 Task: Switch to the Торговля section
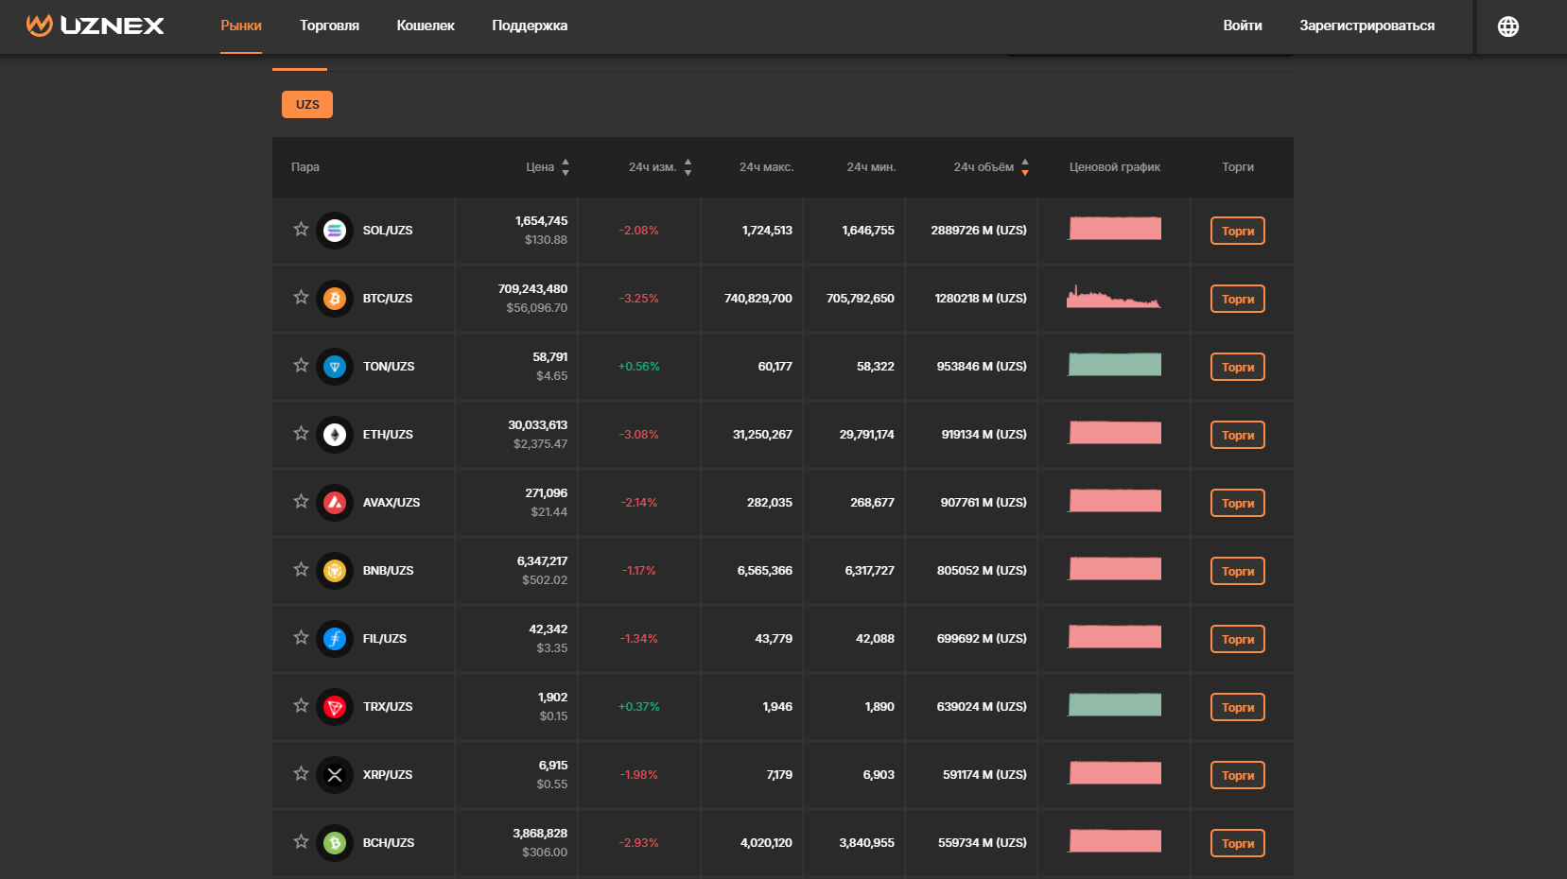(x=328, y=26)
